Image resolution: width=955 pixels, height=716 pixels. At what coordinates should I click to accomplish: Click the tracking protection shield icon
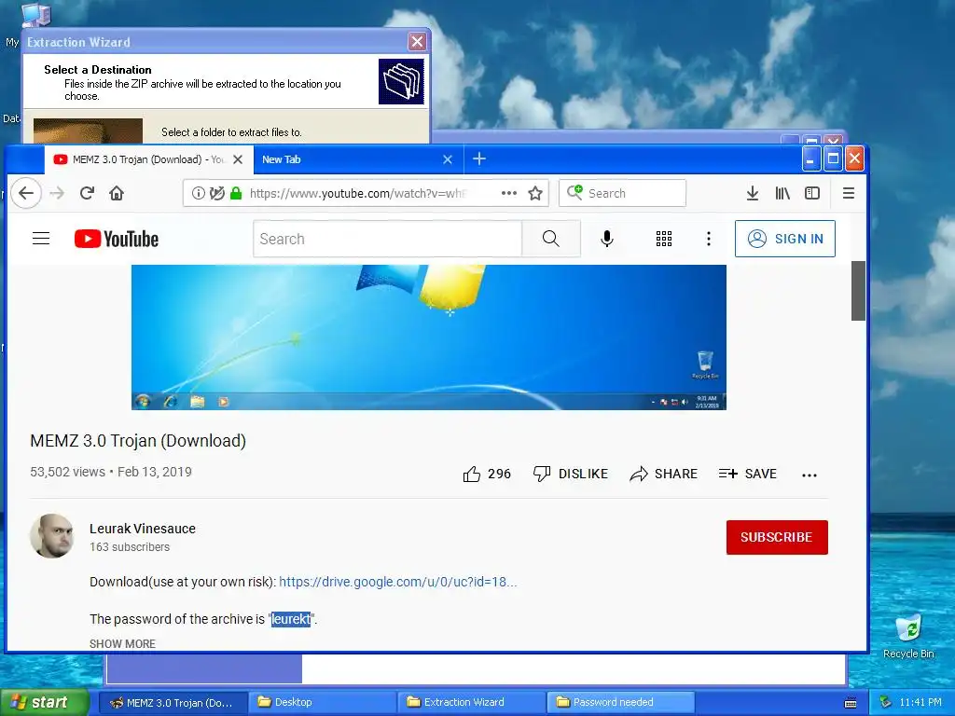(216, 193)
